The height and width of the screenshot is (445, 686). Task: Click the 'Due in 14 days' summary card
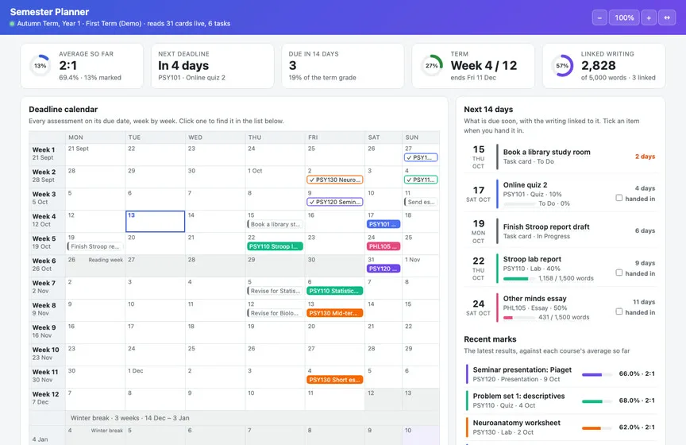[343, 66]
